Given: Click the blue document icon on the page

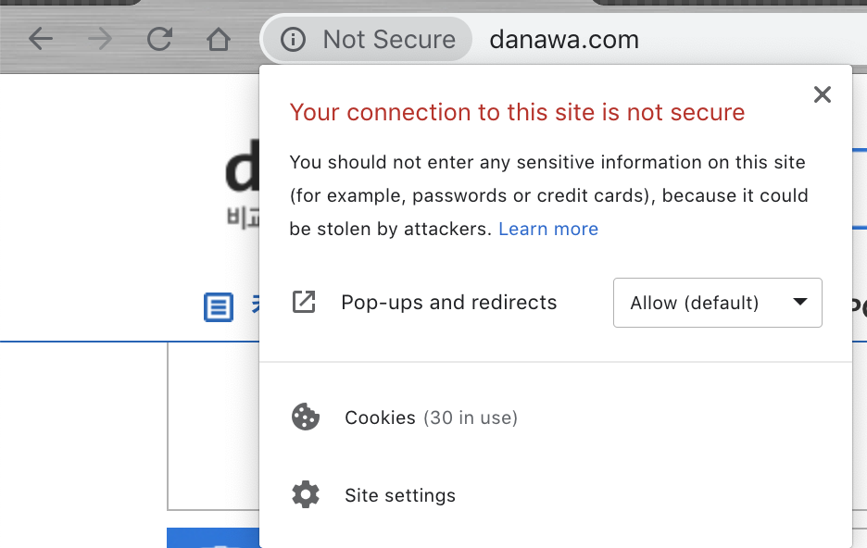Looking at the screenshot, I should (219, 306).
